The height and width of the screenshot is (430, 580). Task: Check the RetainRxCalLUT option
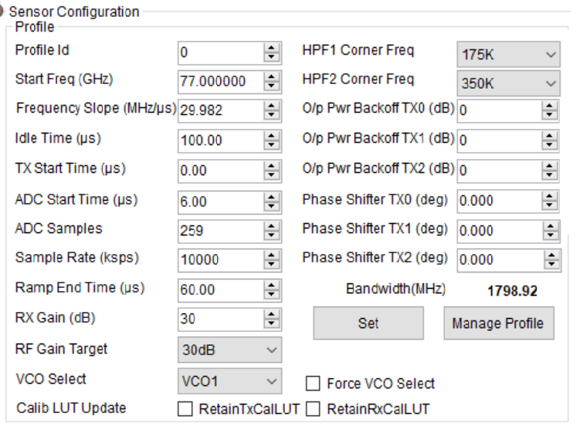314,409
